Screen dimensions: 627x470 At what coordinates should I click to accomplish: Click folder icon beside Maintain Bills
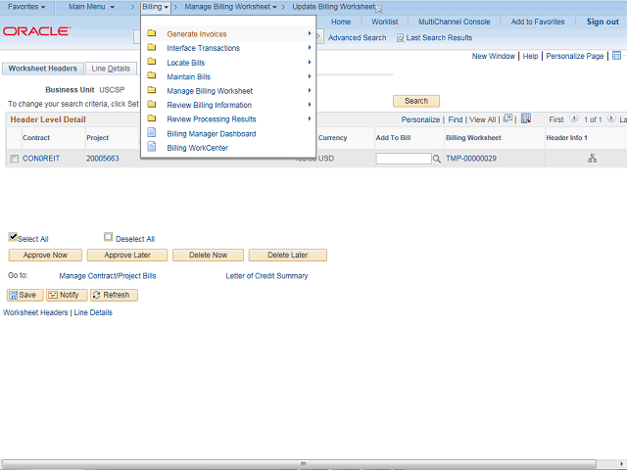(152, 75)
